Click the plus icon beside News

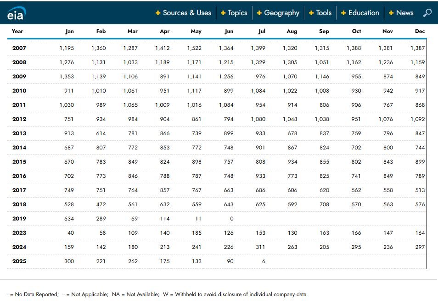[391, 13]
